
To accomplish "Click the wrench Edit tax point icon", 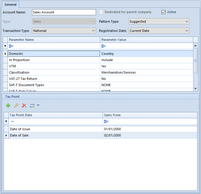I will point(16,105).
